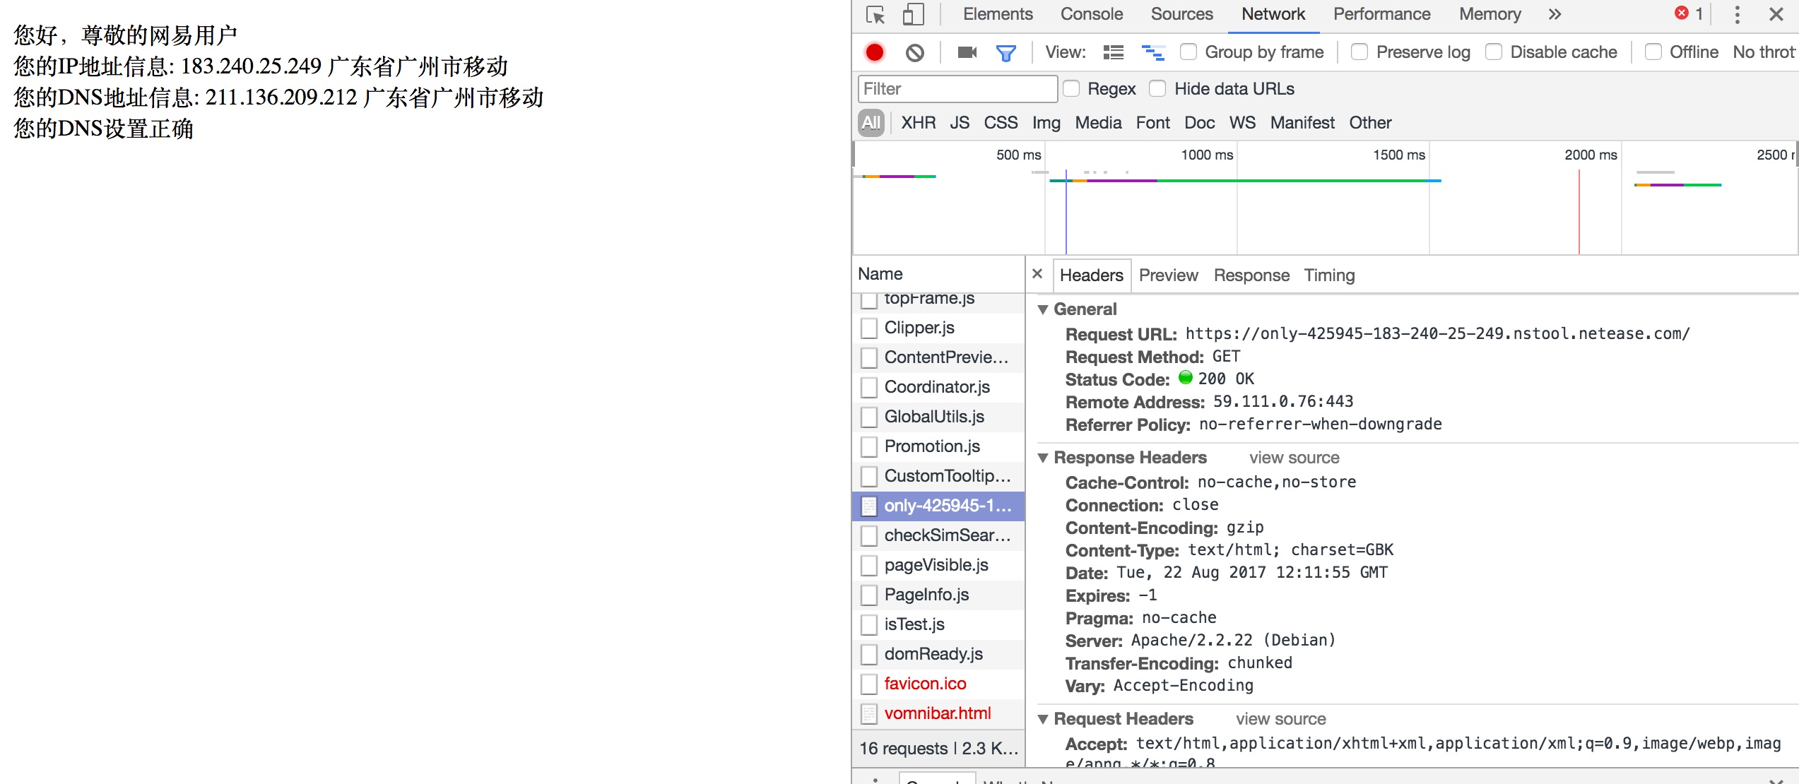Screen dimensions: 1799x784
Task: Select the Coordinator.js request
Action: (x=938, y=387)
